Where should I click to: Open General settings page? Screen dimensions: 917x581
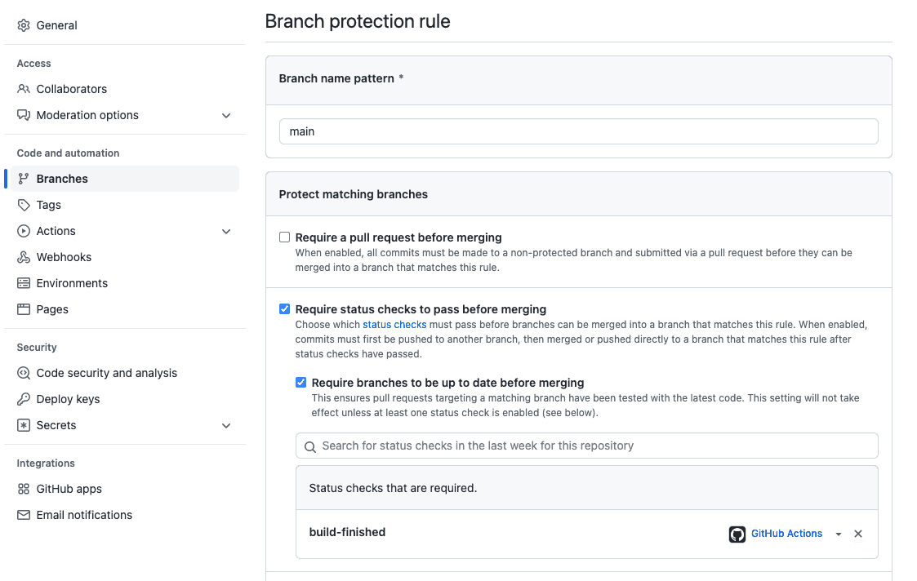(56, 25)
